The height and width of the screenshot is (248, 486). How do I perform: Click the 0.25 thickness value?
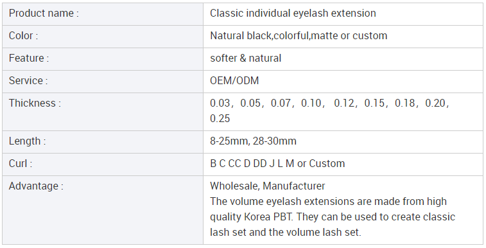[x=220, y=118]
